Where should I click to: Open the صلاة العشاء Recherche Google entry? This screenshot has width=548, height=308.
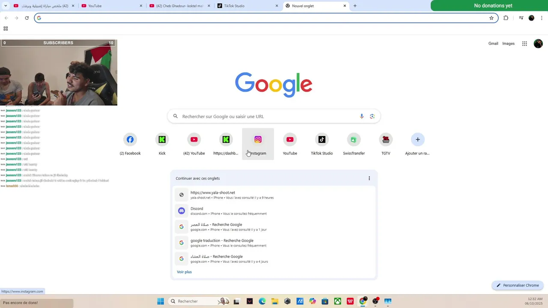pyautogui.click(x=274, y=259)
